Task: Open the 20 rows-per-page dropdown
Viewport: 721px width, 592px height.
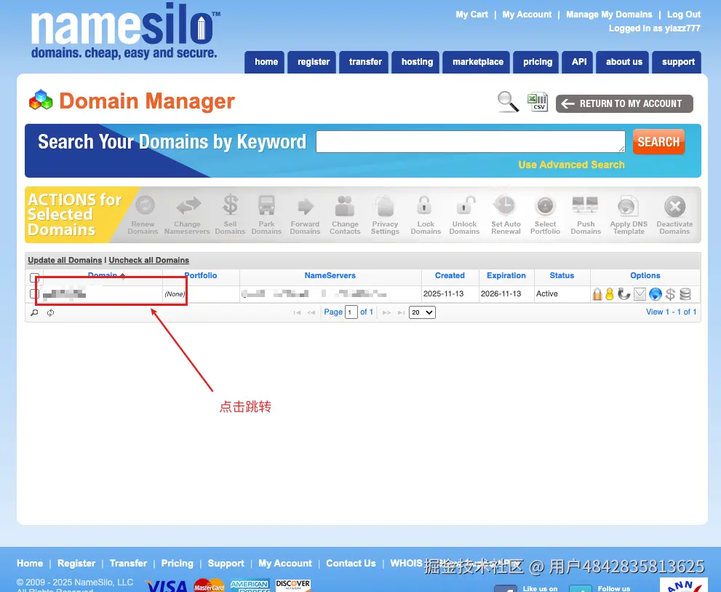Action: pos(422,312)
